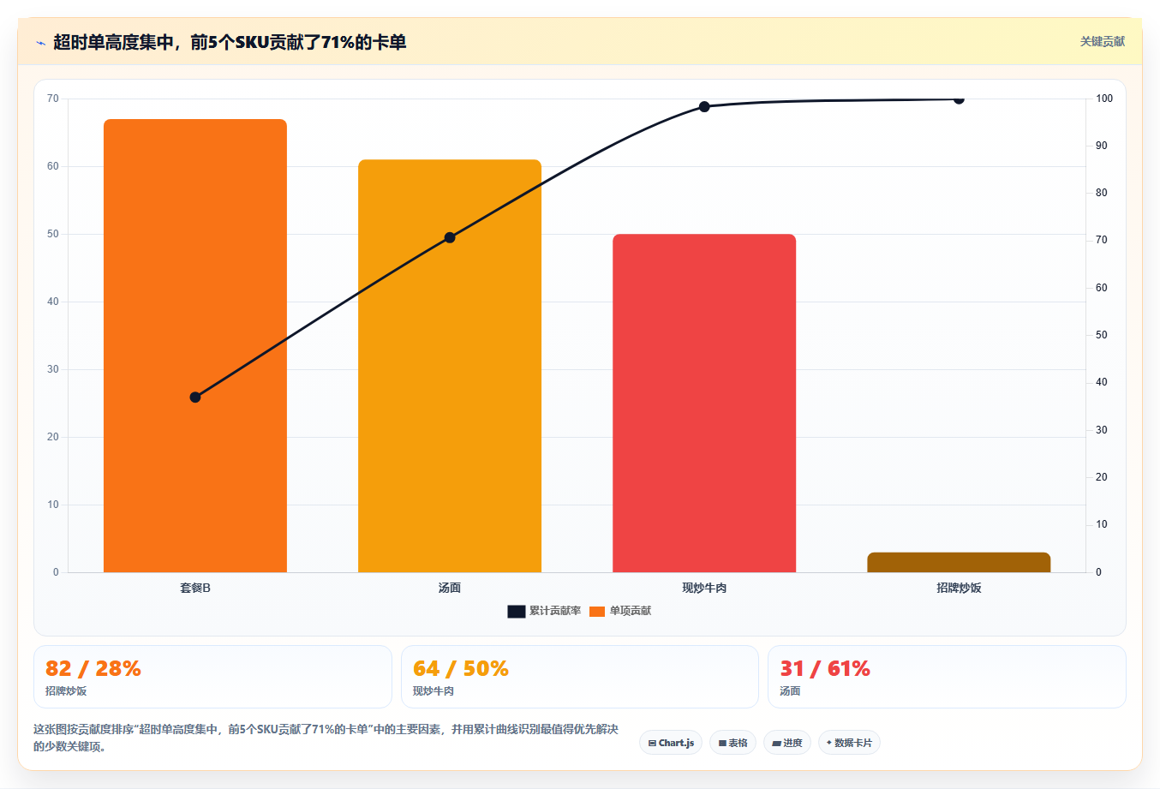The width and height of the screenshot is (1160, 789).
Task: Click the 累计贡献率 legend label
Action: (x=555, y=611)
